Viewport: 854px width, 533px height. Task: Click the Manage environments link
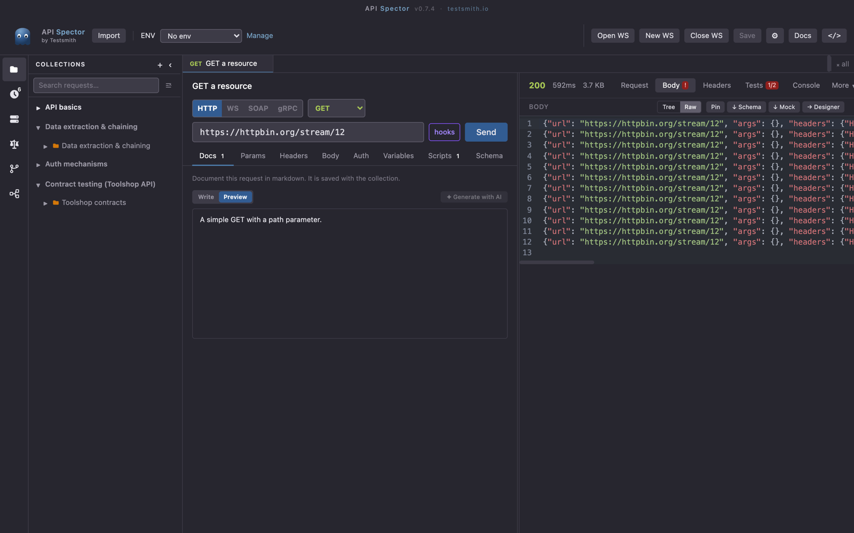point(260,36)
